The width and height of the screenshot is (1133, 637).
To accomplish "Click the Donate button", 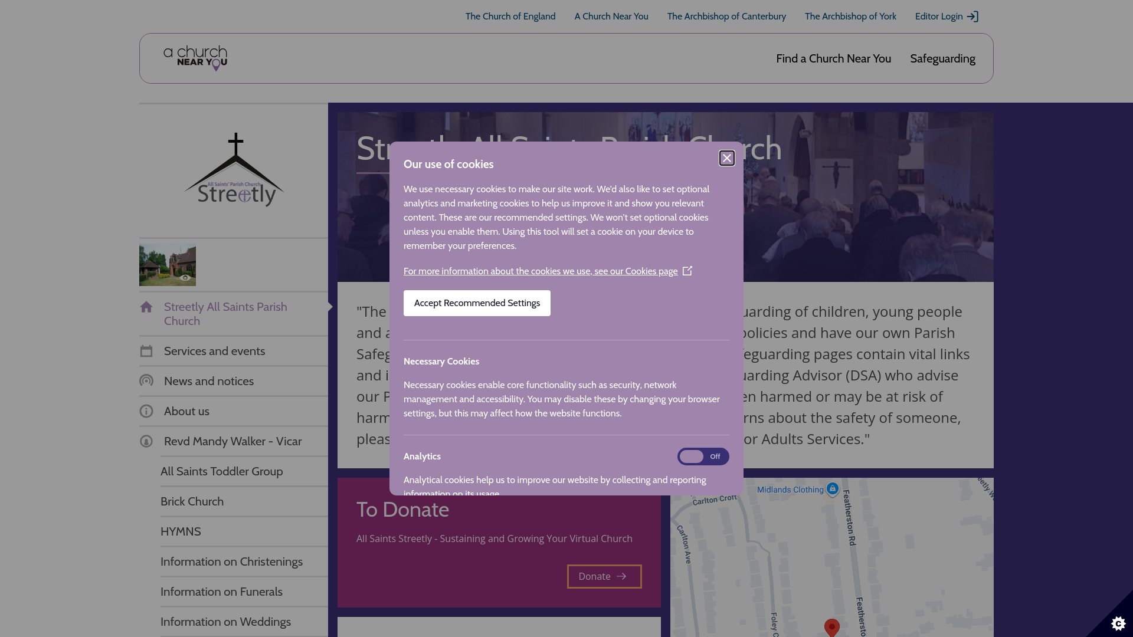I will click(604, 576).
